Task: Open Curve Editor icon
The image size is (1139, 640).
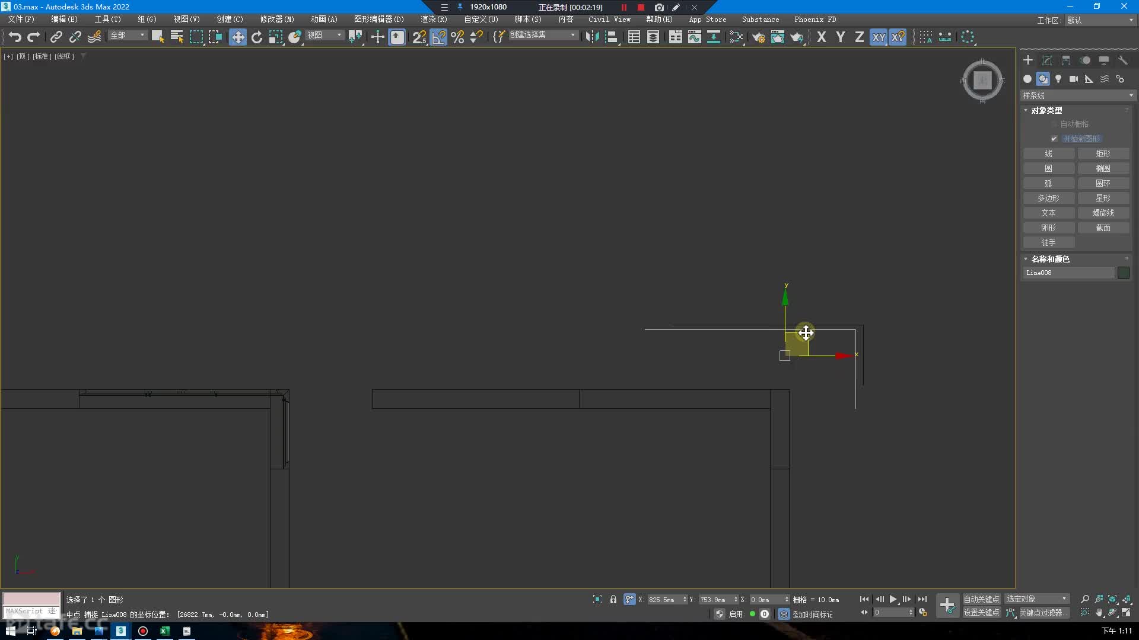Action: coord(695,37)
